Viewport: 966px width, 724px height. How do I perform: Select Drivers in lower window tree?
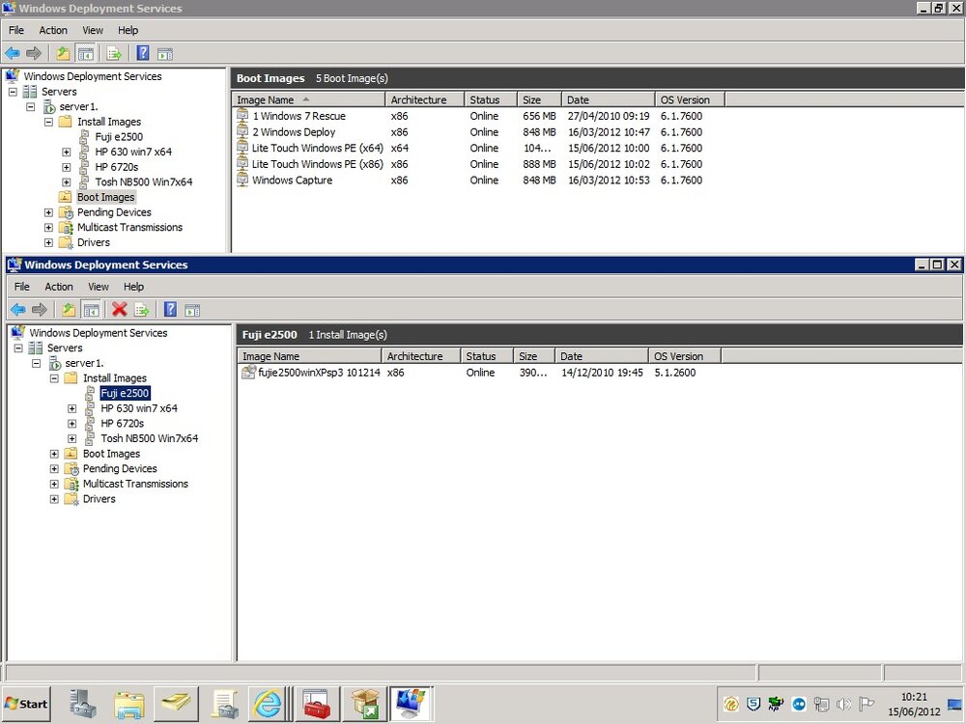pos(99,499)
